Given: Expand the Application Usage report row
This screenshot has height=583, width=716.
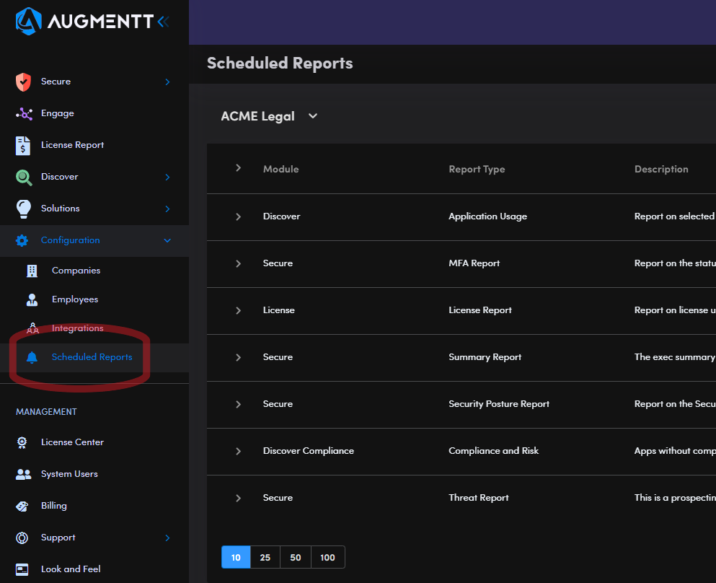Looking at the screenshot, I should (238, 216).
